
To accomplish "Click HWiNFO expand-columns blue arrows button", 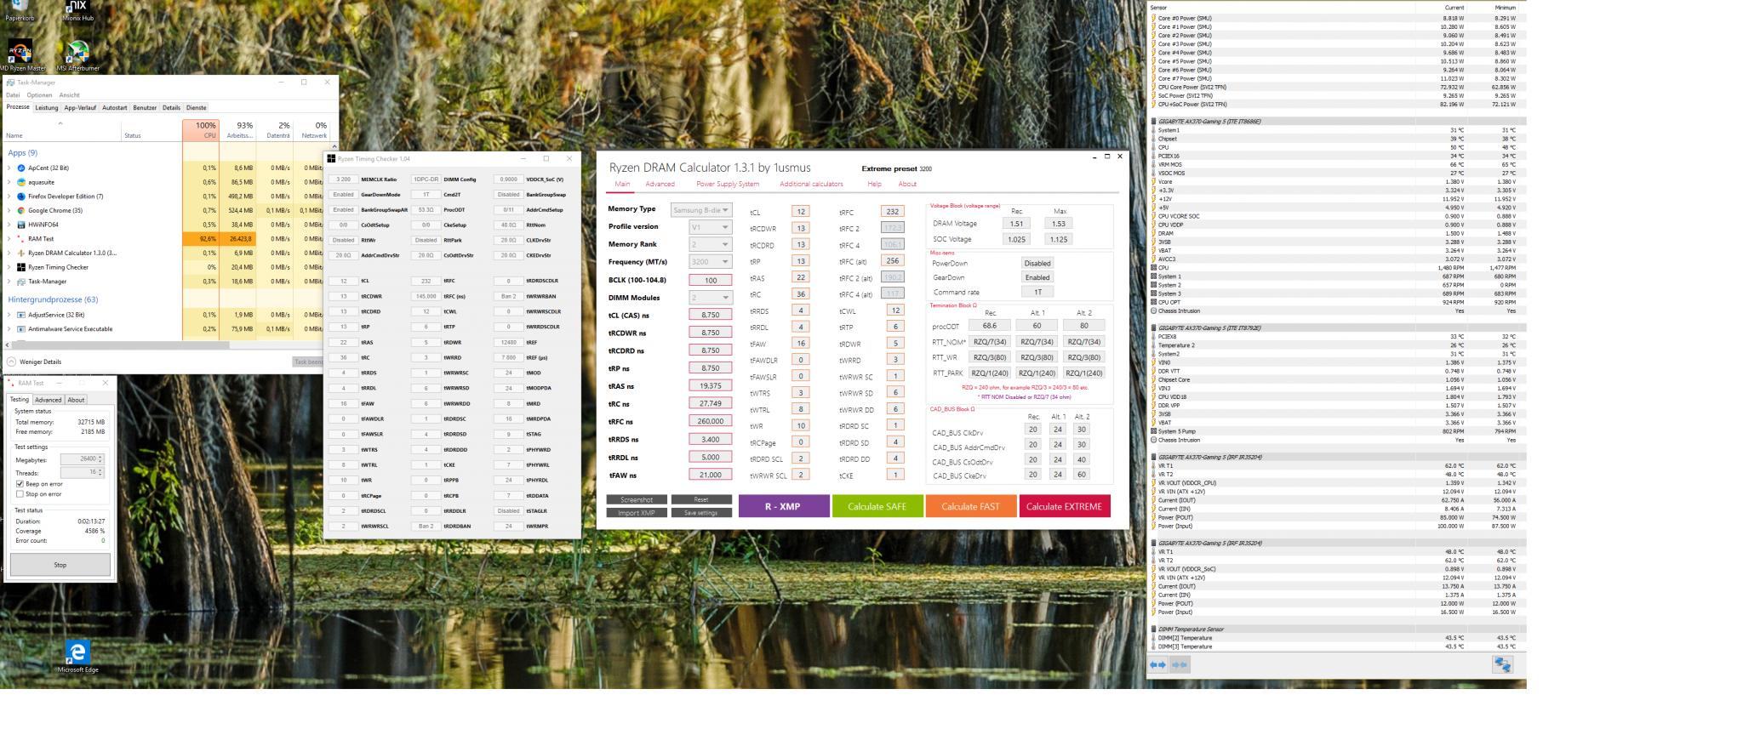I will click(x=1158, y=665).
